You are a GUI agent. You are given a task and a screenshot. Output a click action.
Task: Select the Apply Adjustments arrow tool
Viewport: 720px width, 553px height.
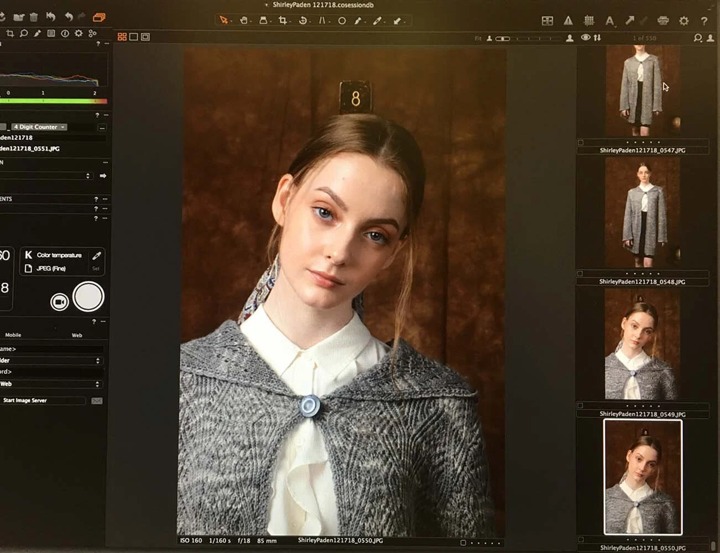pyautogui.click(x=397, y=20)
